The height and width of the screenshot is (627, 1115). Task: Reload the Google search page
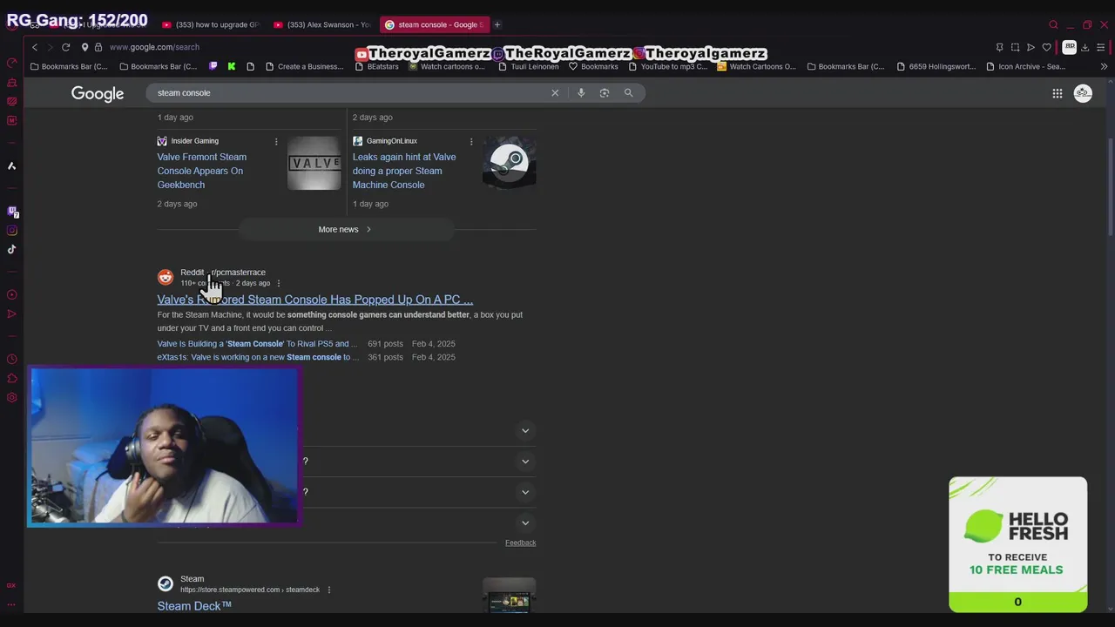[65, 47]
